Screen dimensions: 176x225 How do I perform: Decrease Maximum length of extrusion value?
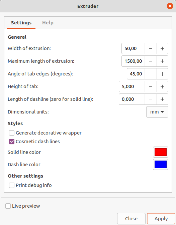click(151, 61)
